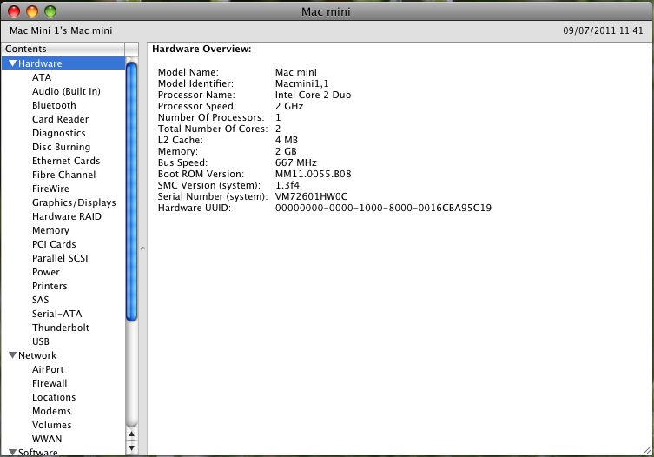Screen dimensions: 654x457
Task: Click the Processor Name value Intel Core 2 Duo
Action: click(x=313, y=95)
